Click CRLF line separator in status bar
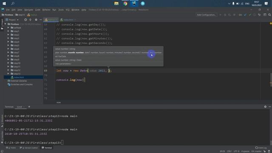Viewport: 272px width, 153px height. pos(229,151)
